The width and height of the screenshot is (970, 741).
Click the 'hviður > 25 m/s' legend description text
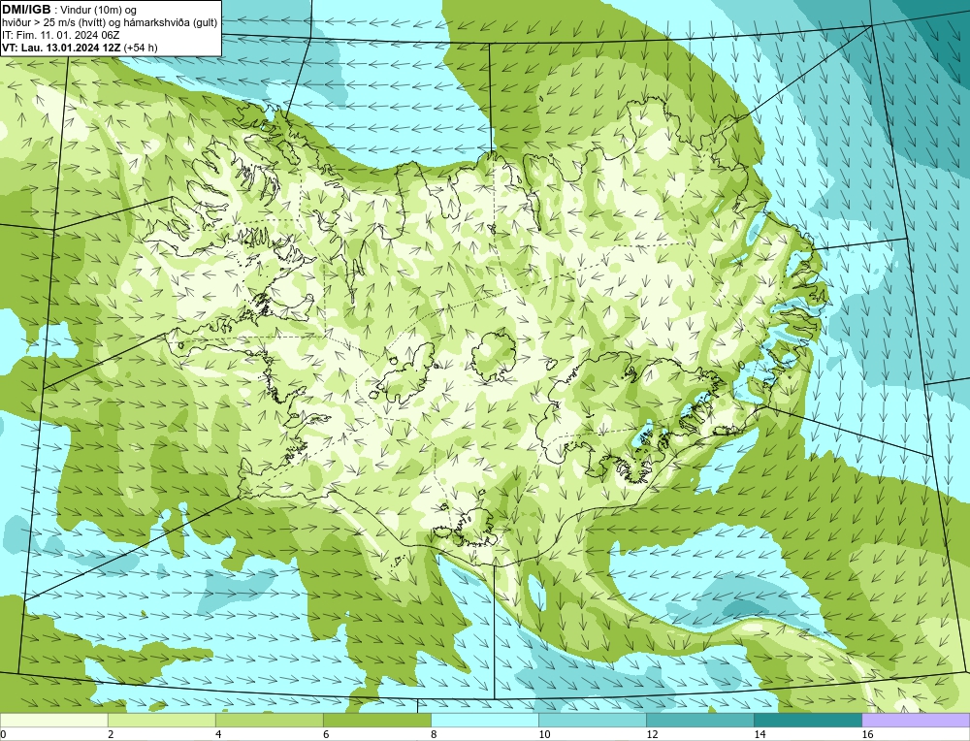pos(110,23)
